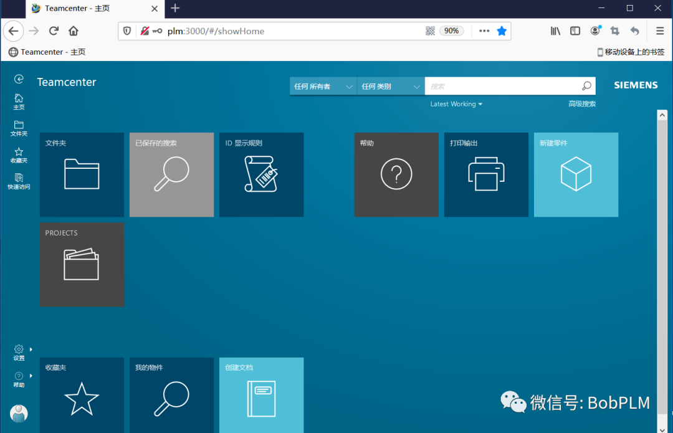The height and width of the screenshot is (433, 673).
Task: Open the ID 显示规则 tile
Action: click(261, 174)
